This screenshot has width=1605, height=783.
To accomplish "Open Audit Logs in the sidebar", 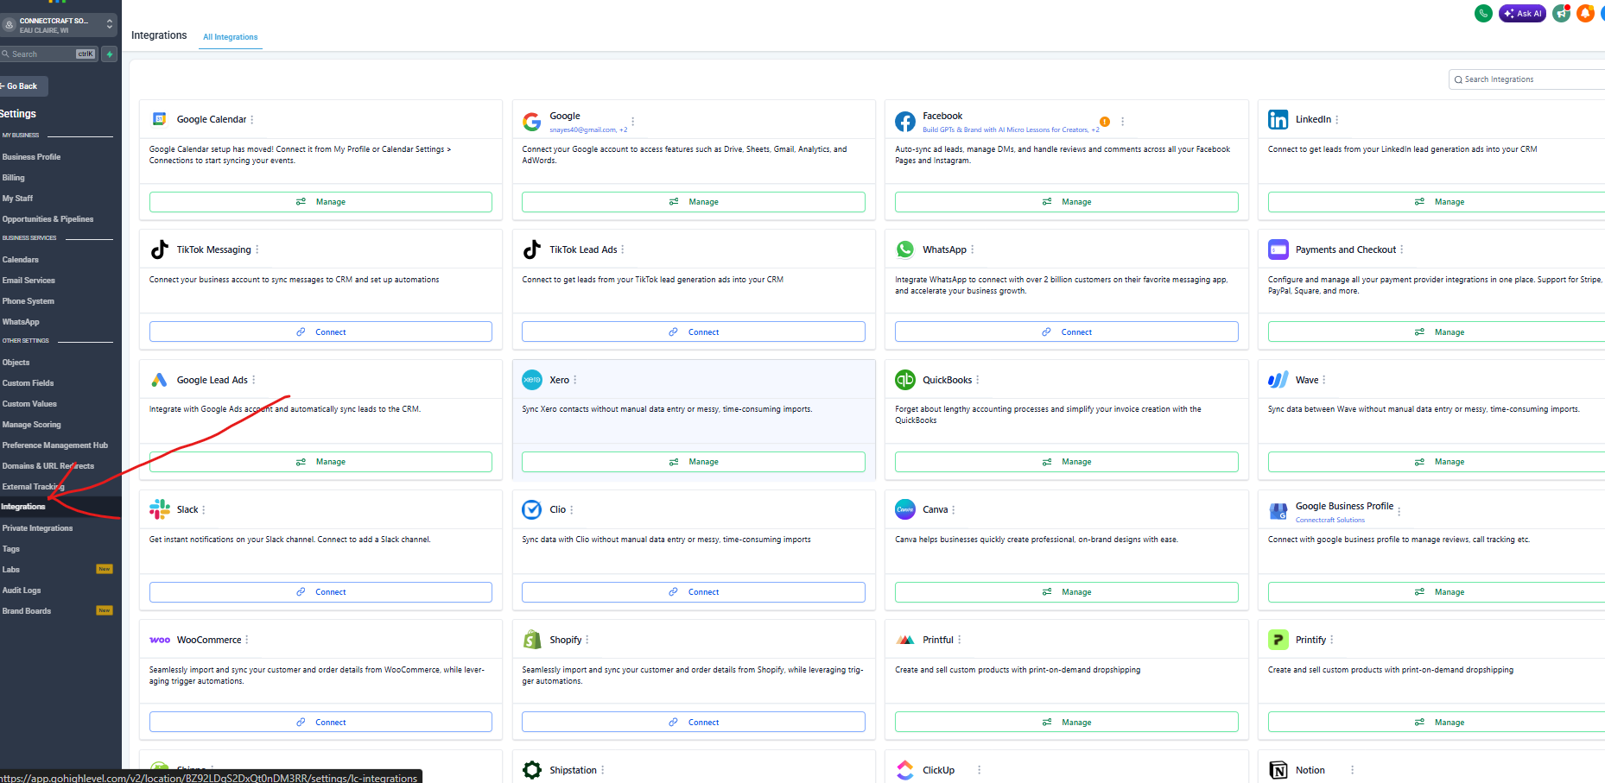I will click(x=22, y=590).
